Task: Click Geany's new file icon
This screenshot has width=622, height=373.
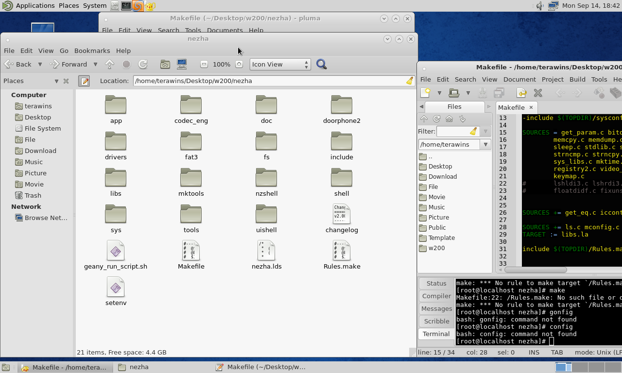Action: pyautogui.click(x=426, y=92)
